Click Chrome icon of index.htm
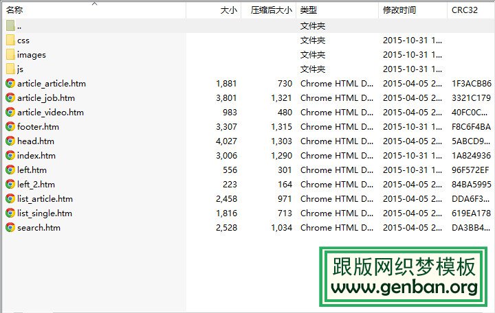Image resolution: width=495 pixels, height=313 pixels. tap(10, 155)
